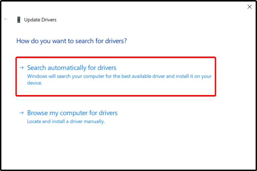
Task: Close the Update Drivers dialog
Action: (249, 7)
